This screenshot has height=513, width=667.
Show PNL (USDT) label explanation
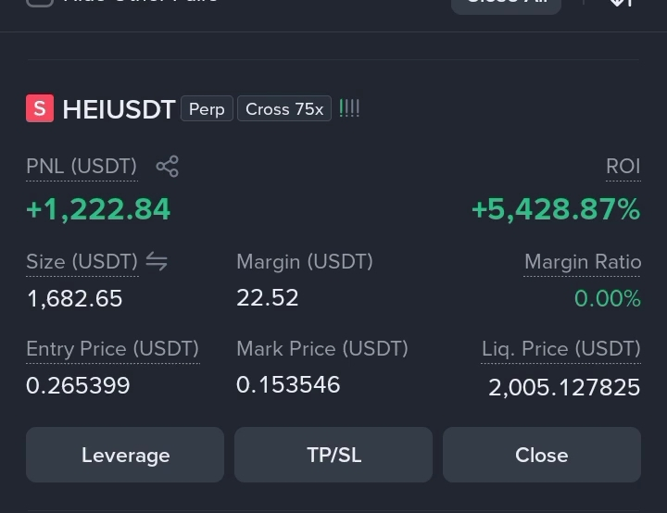pos(82,167)
